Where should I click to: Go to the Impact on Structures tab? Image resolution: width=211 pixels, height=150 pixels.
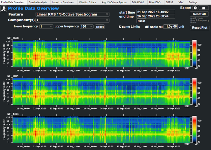coord(63,2)
